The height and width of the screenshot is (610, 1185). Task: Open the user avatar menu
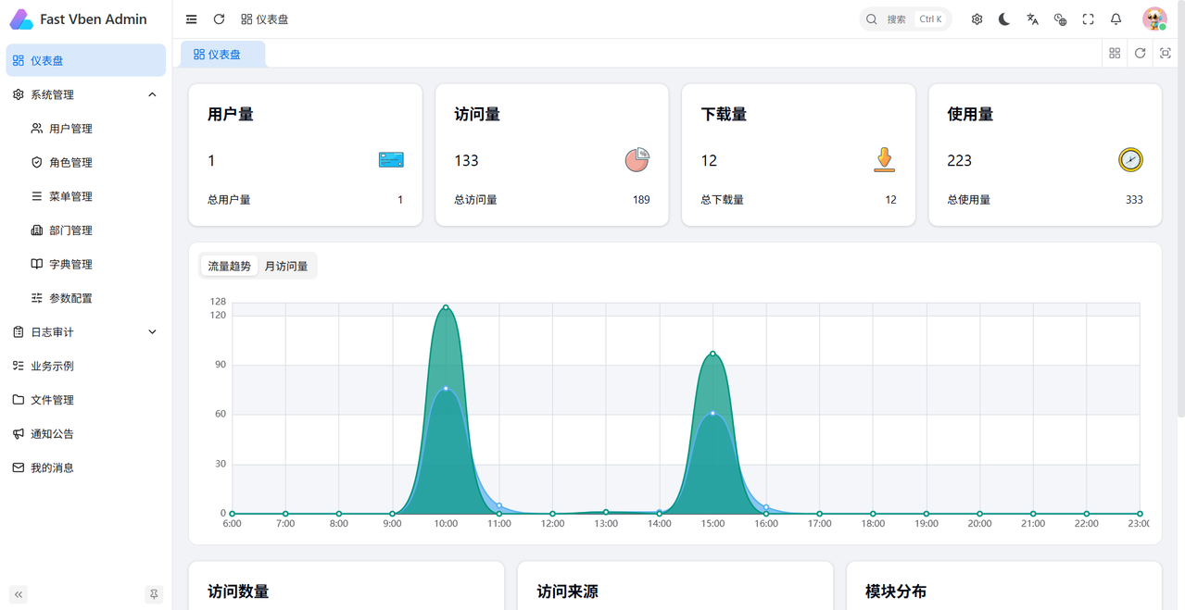(1154, 19)
